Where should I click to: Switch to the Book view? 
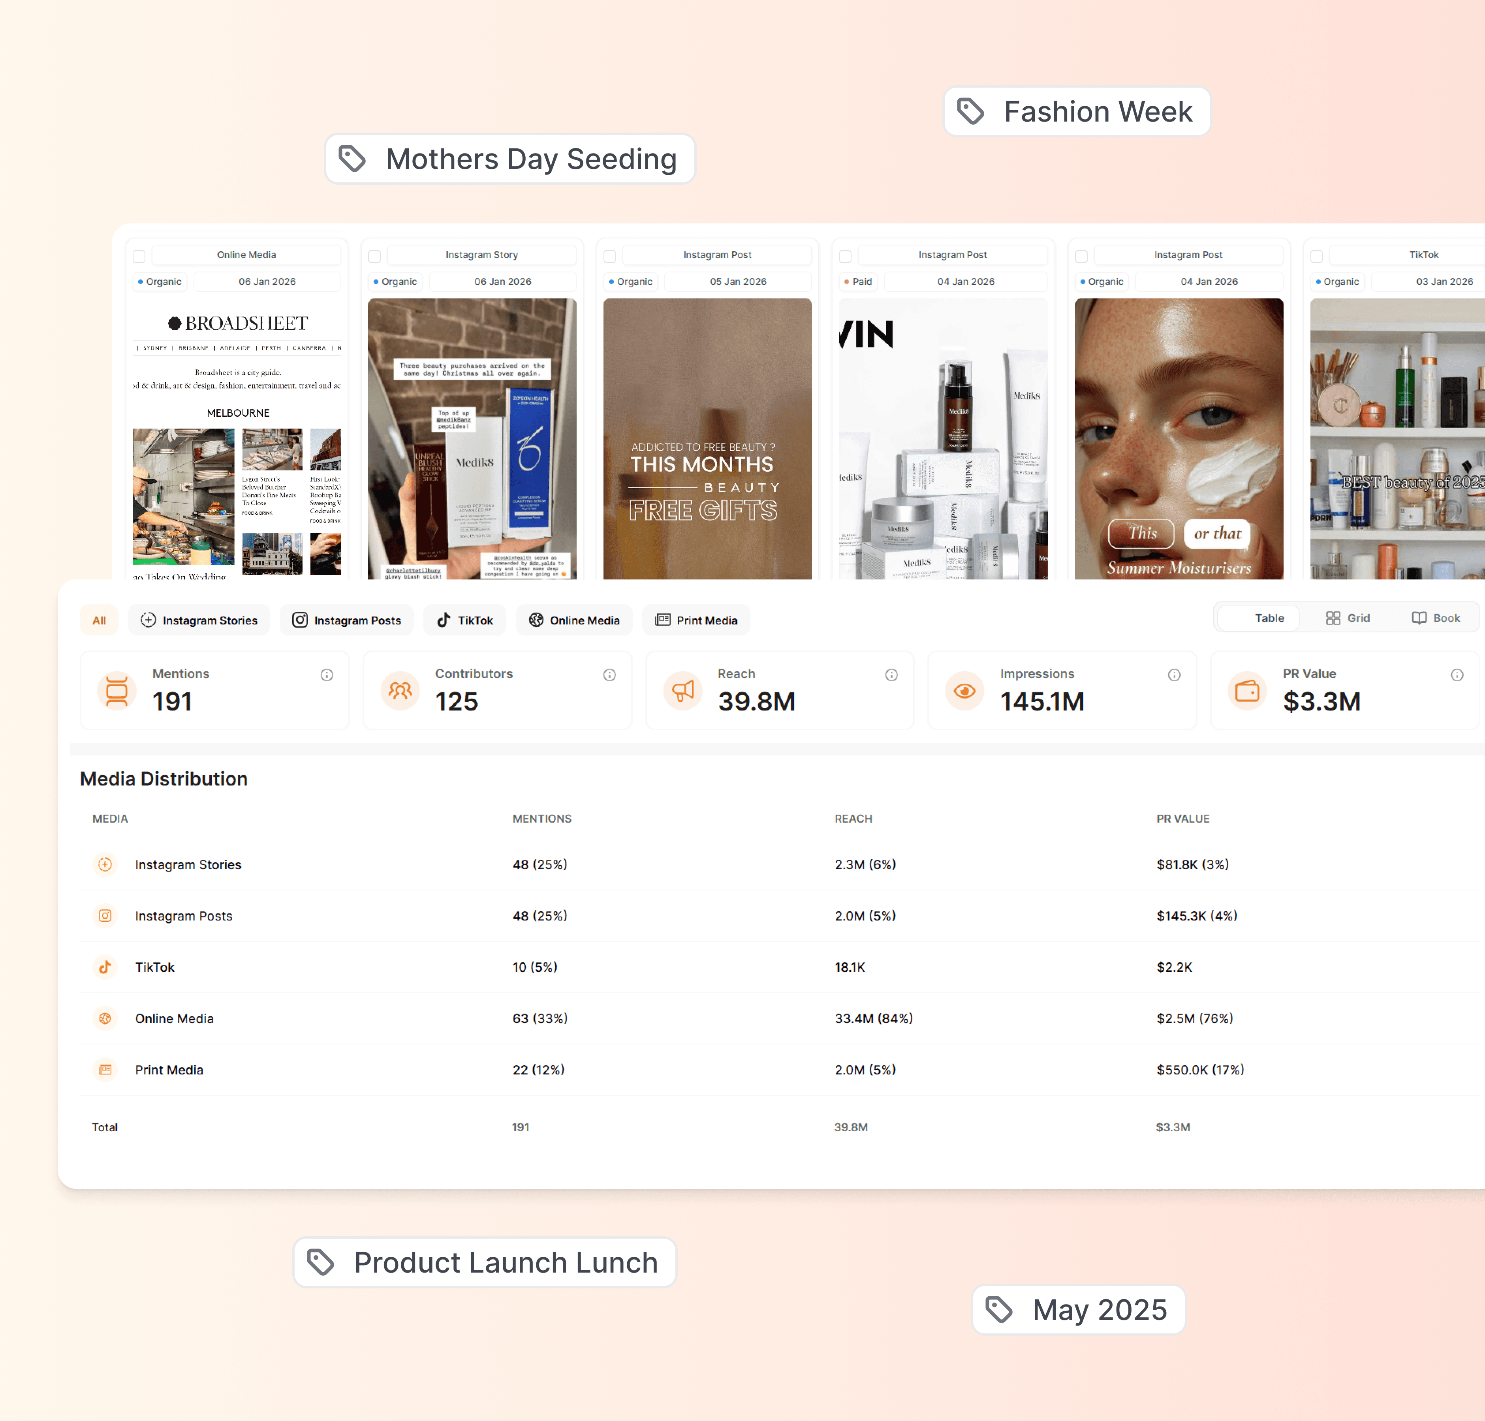click(1436, 618)
